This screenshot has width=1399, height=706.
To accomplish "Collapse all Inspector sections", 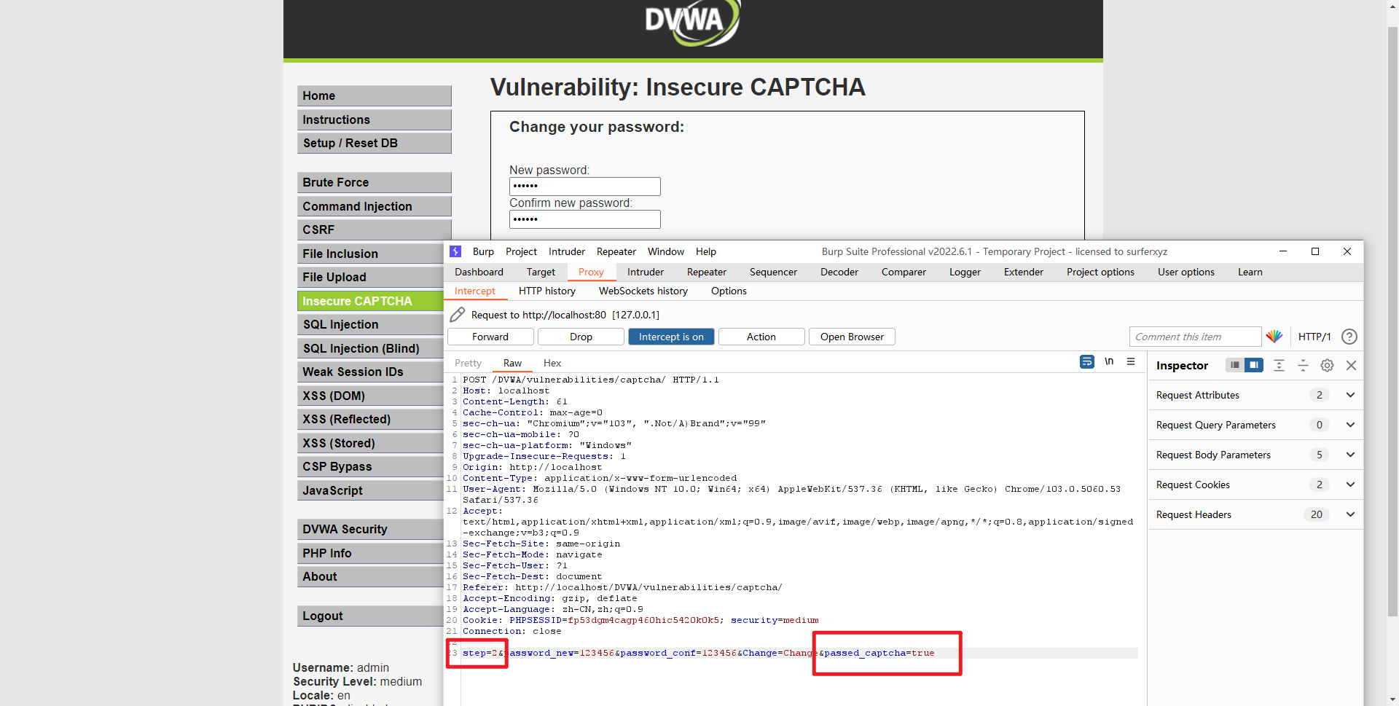I will point(1303,365).
